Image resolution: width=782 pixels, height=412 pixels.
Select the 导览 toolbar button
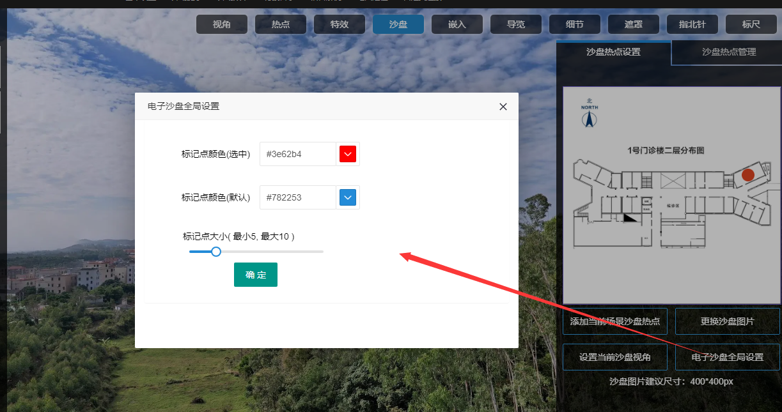tap(516, 24)
